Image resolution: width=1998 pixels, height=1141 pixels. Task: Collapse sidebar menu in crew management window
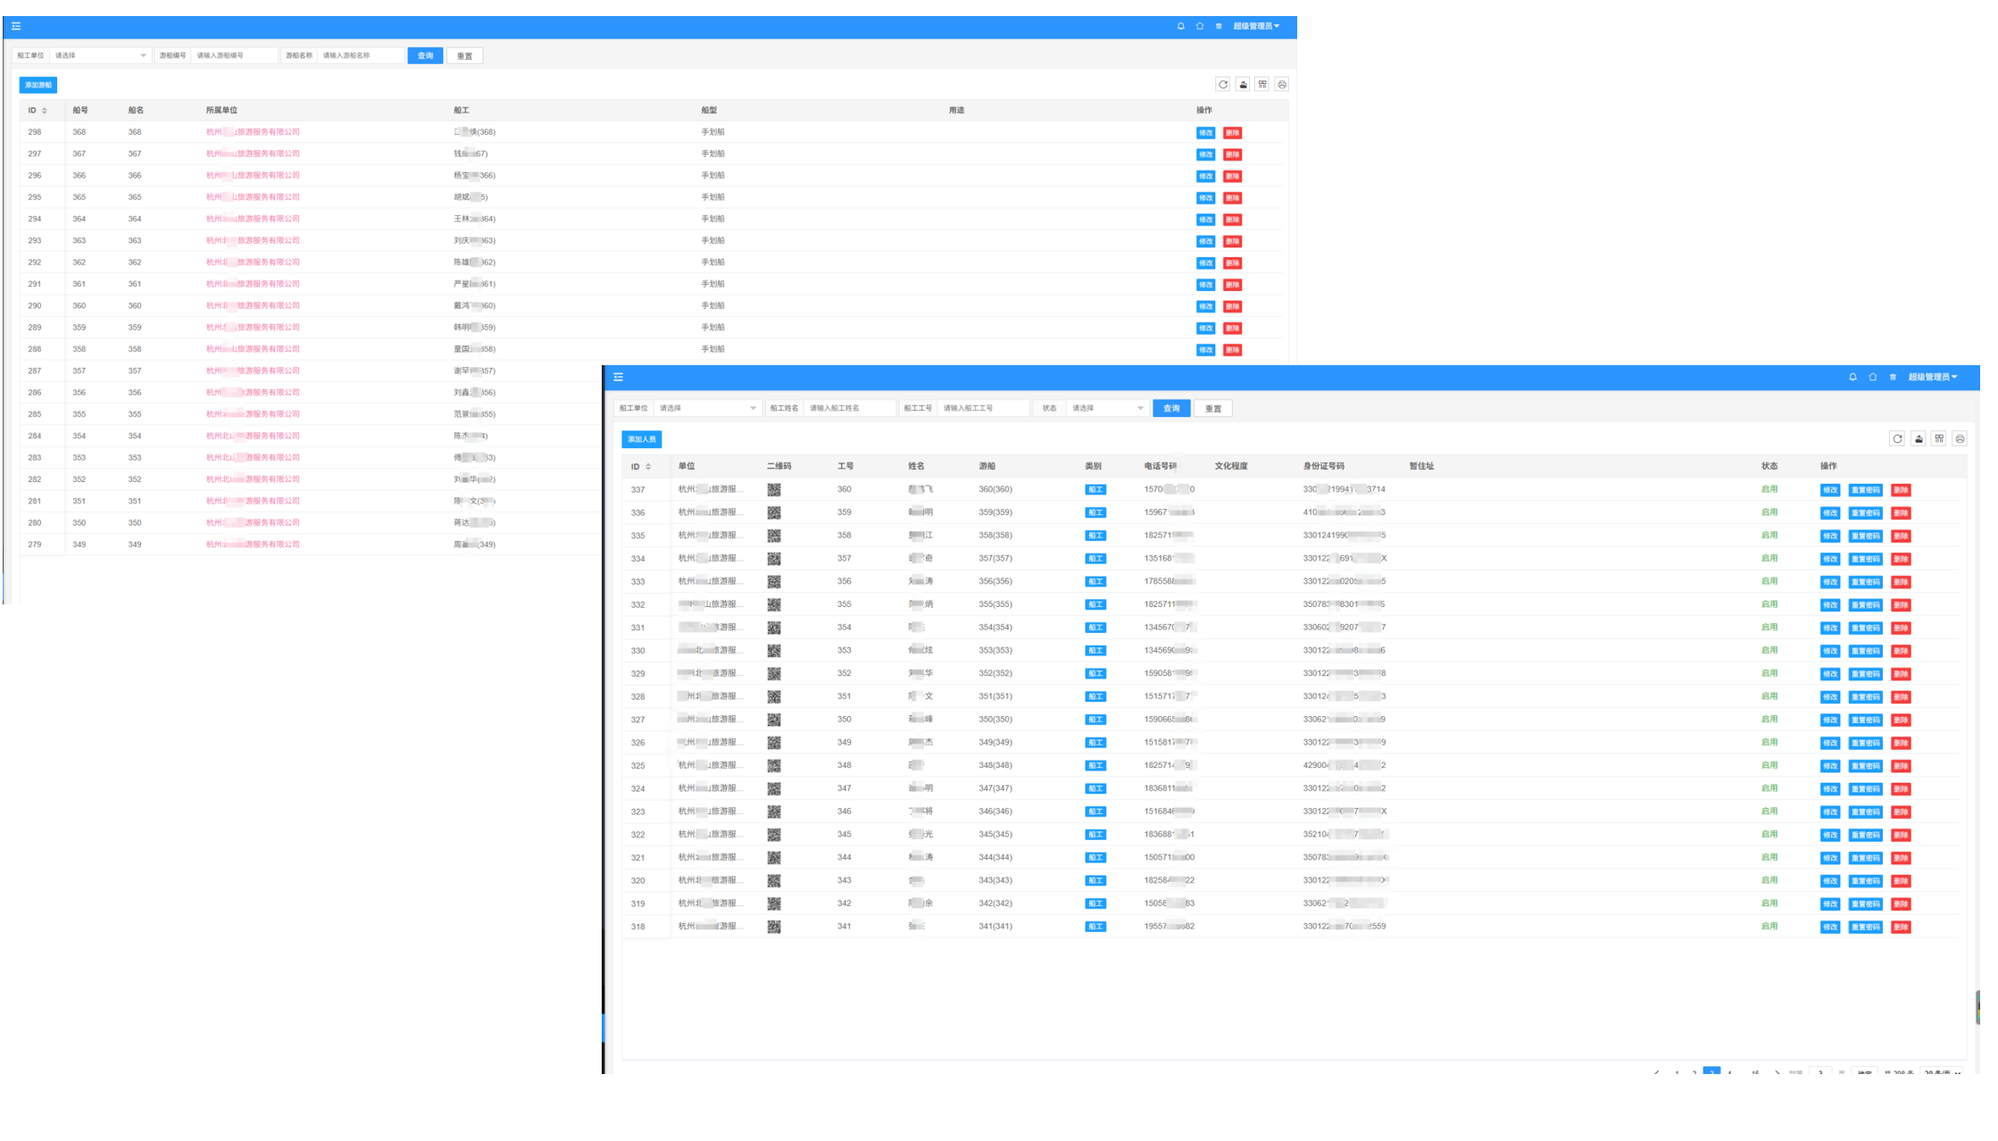point(618,377)
